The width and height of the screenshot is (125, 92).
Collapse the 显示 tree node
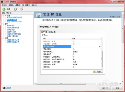pos(3,24)
